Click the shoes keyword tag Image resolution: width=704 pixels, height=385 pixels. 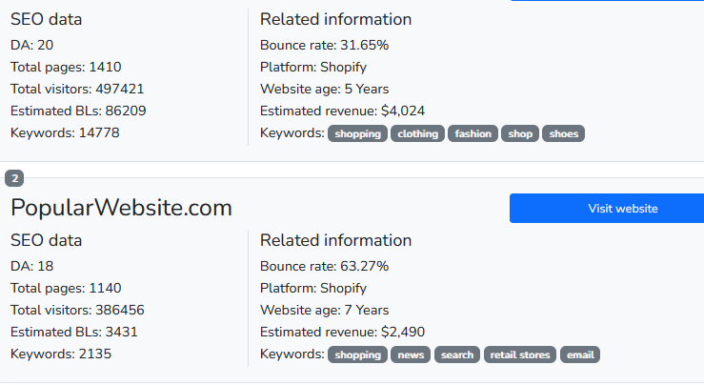click(x=563, y=134)
